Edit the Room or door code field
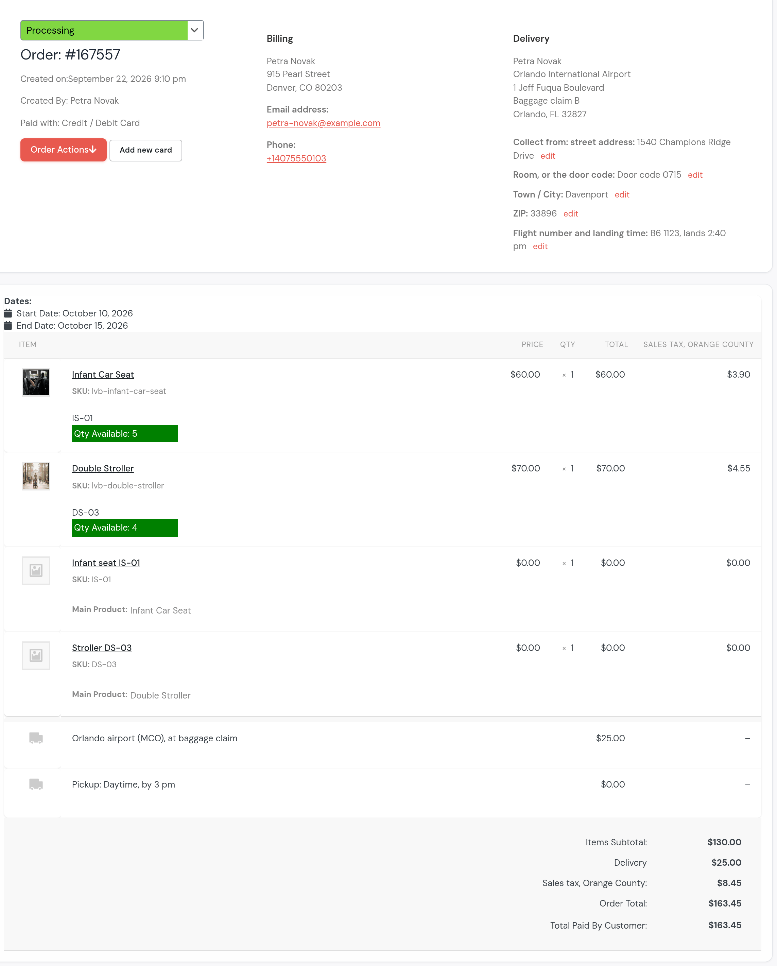The height and width of the screenshot is (966, 777). tap(695, 175)
